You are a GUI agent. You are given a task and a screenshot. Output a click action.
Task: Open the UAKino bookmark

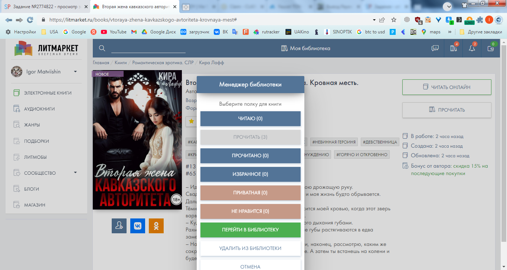[297, 32]
